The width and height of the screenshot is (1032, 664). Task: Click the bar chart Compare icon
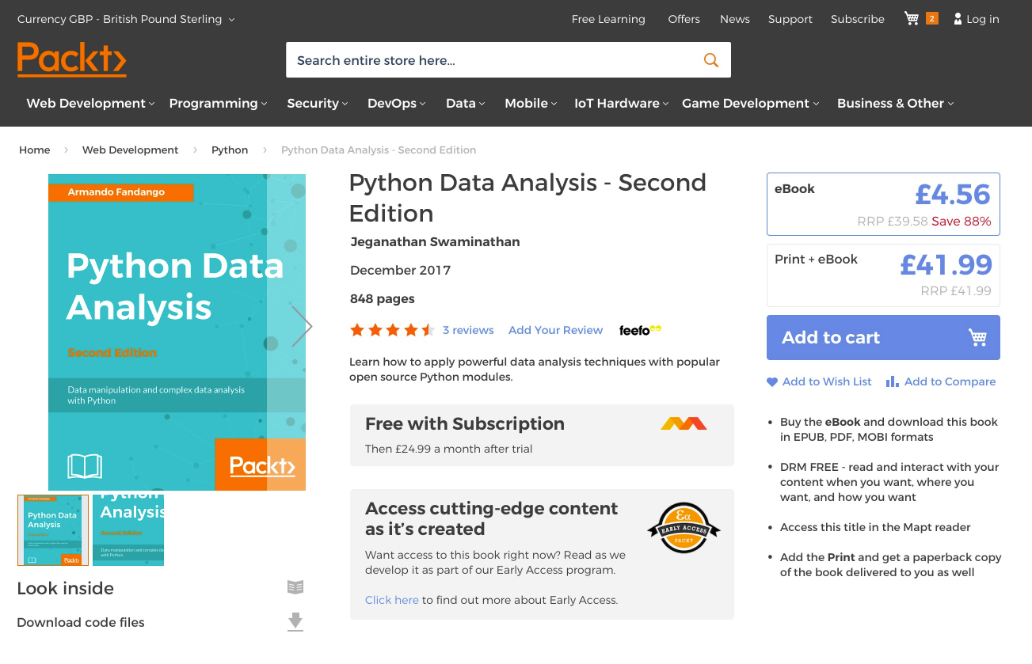point(892,381)
